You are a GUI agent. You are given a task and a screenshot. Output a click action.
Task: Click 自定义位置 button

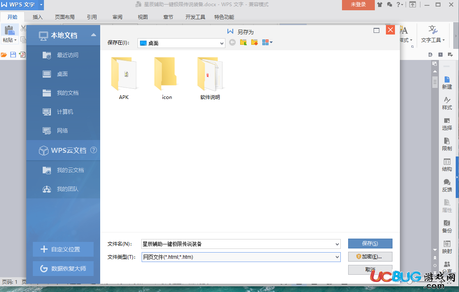tap(63, 249)
